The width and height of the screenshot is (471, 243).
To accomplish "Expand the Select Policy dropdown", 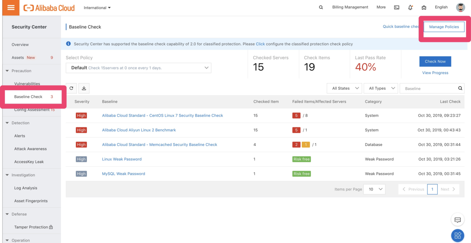I will [x=139, y=68].
